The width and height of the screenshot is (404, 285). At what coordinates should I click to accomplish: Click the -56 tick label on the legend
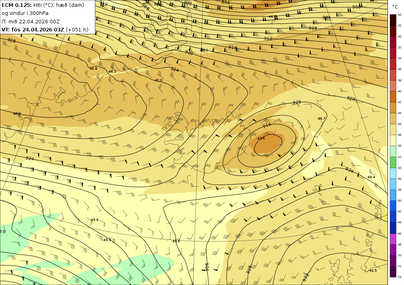[400, 179]
